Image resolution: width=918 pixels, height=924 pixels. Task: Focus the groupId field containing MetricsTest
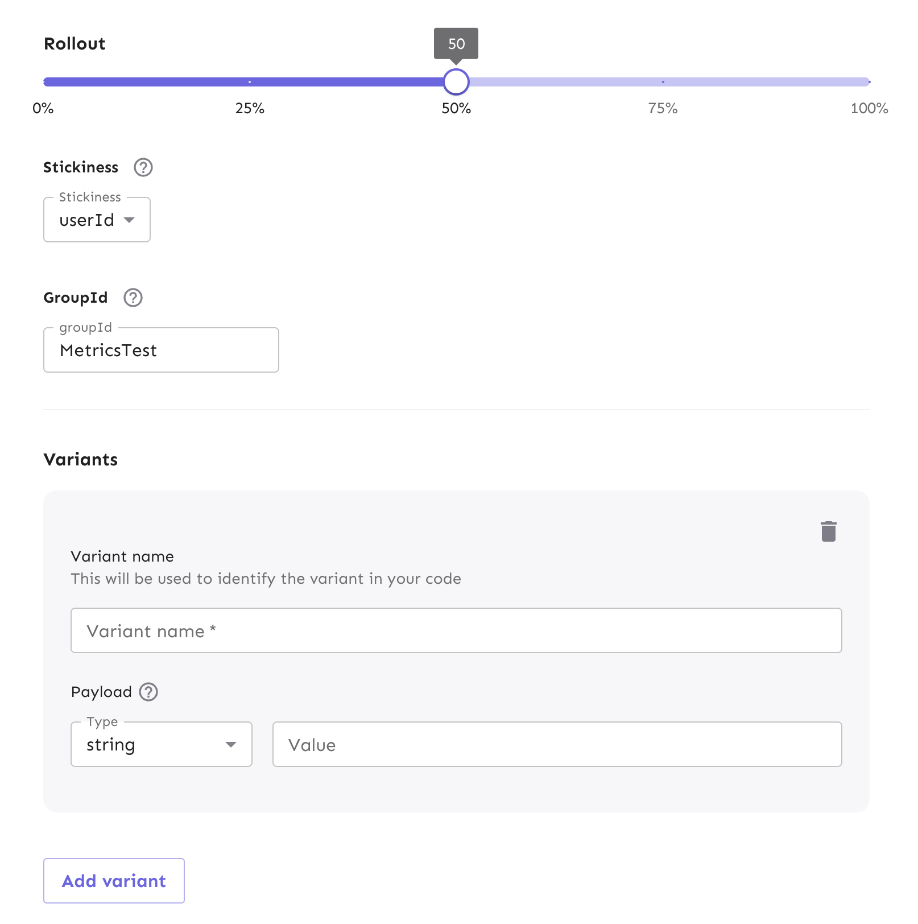click(x=161, y=350)
